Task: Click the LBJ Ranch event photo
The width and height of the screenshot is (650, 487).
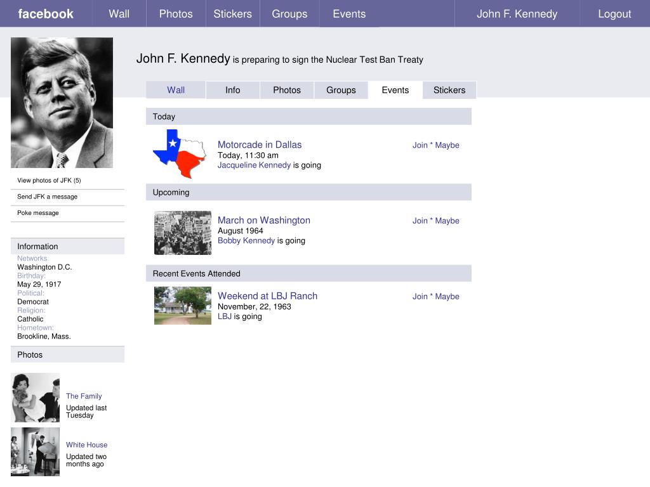Action: [x=183, y=306]
